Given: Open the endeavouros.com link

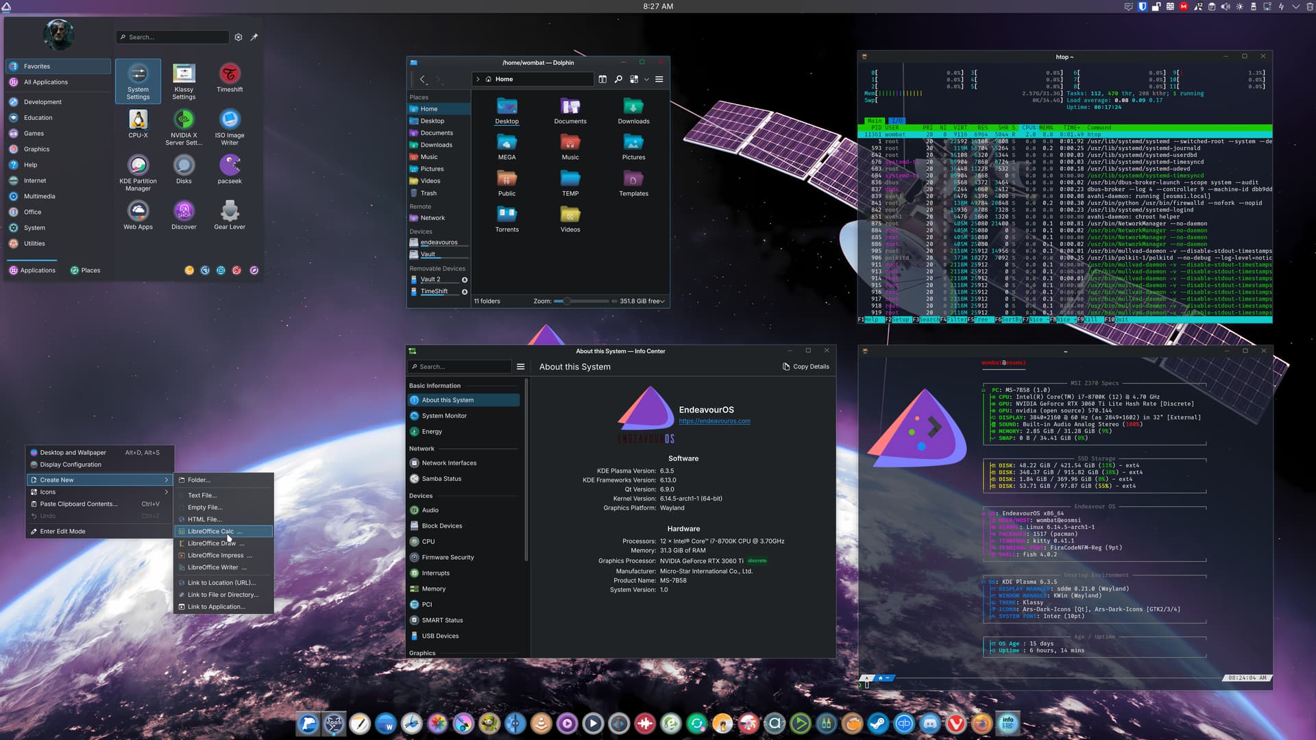Looking at the screenshot, I should tap(714, 421).
